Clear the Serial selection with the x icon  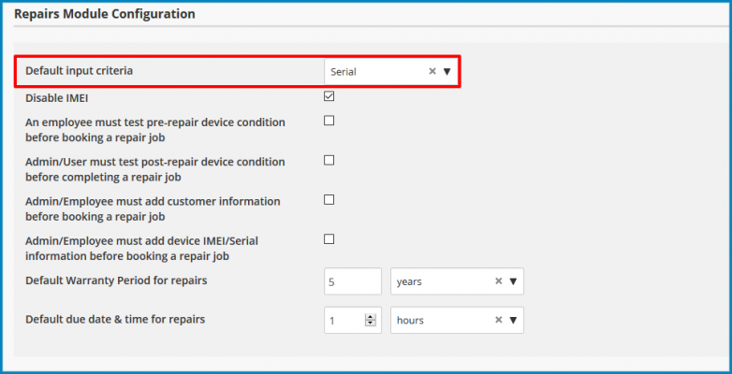[x=432, y=71]
